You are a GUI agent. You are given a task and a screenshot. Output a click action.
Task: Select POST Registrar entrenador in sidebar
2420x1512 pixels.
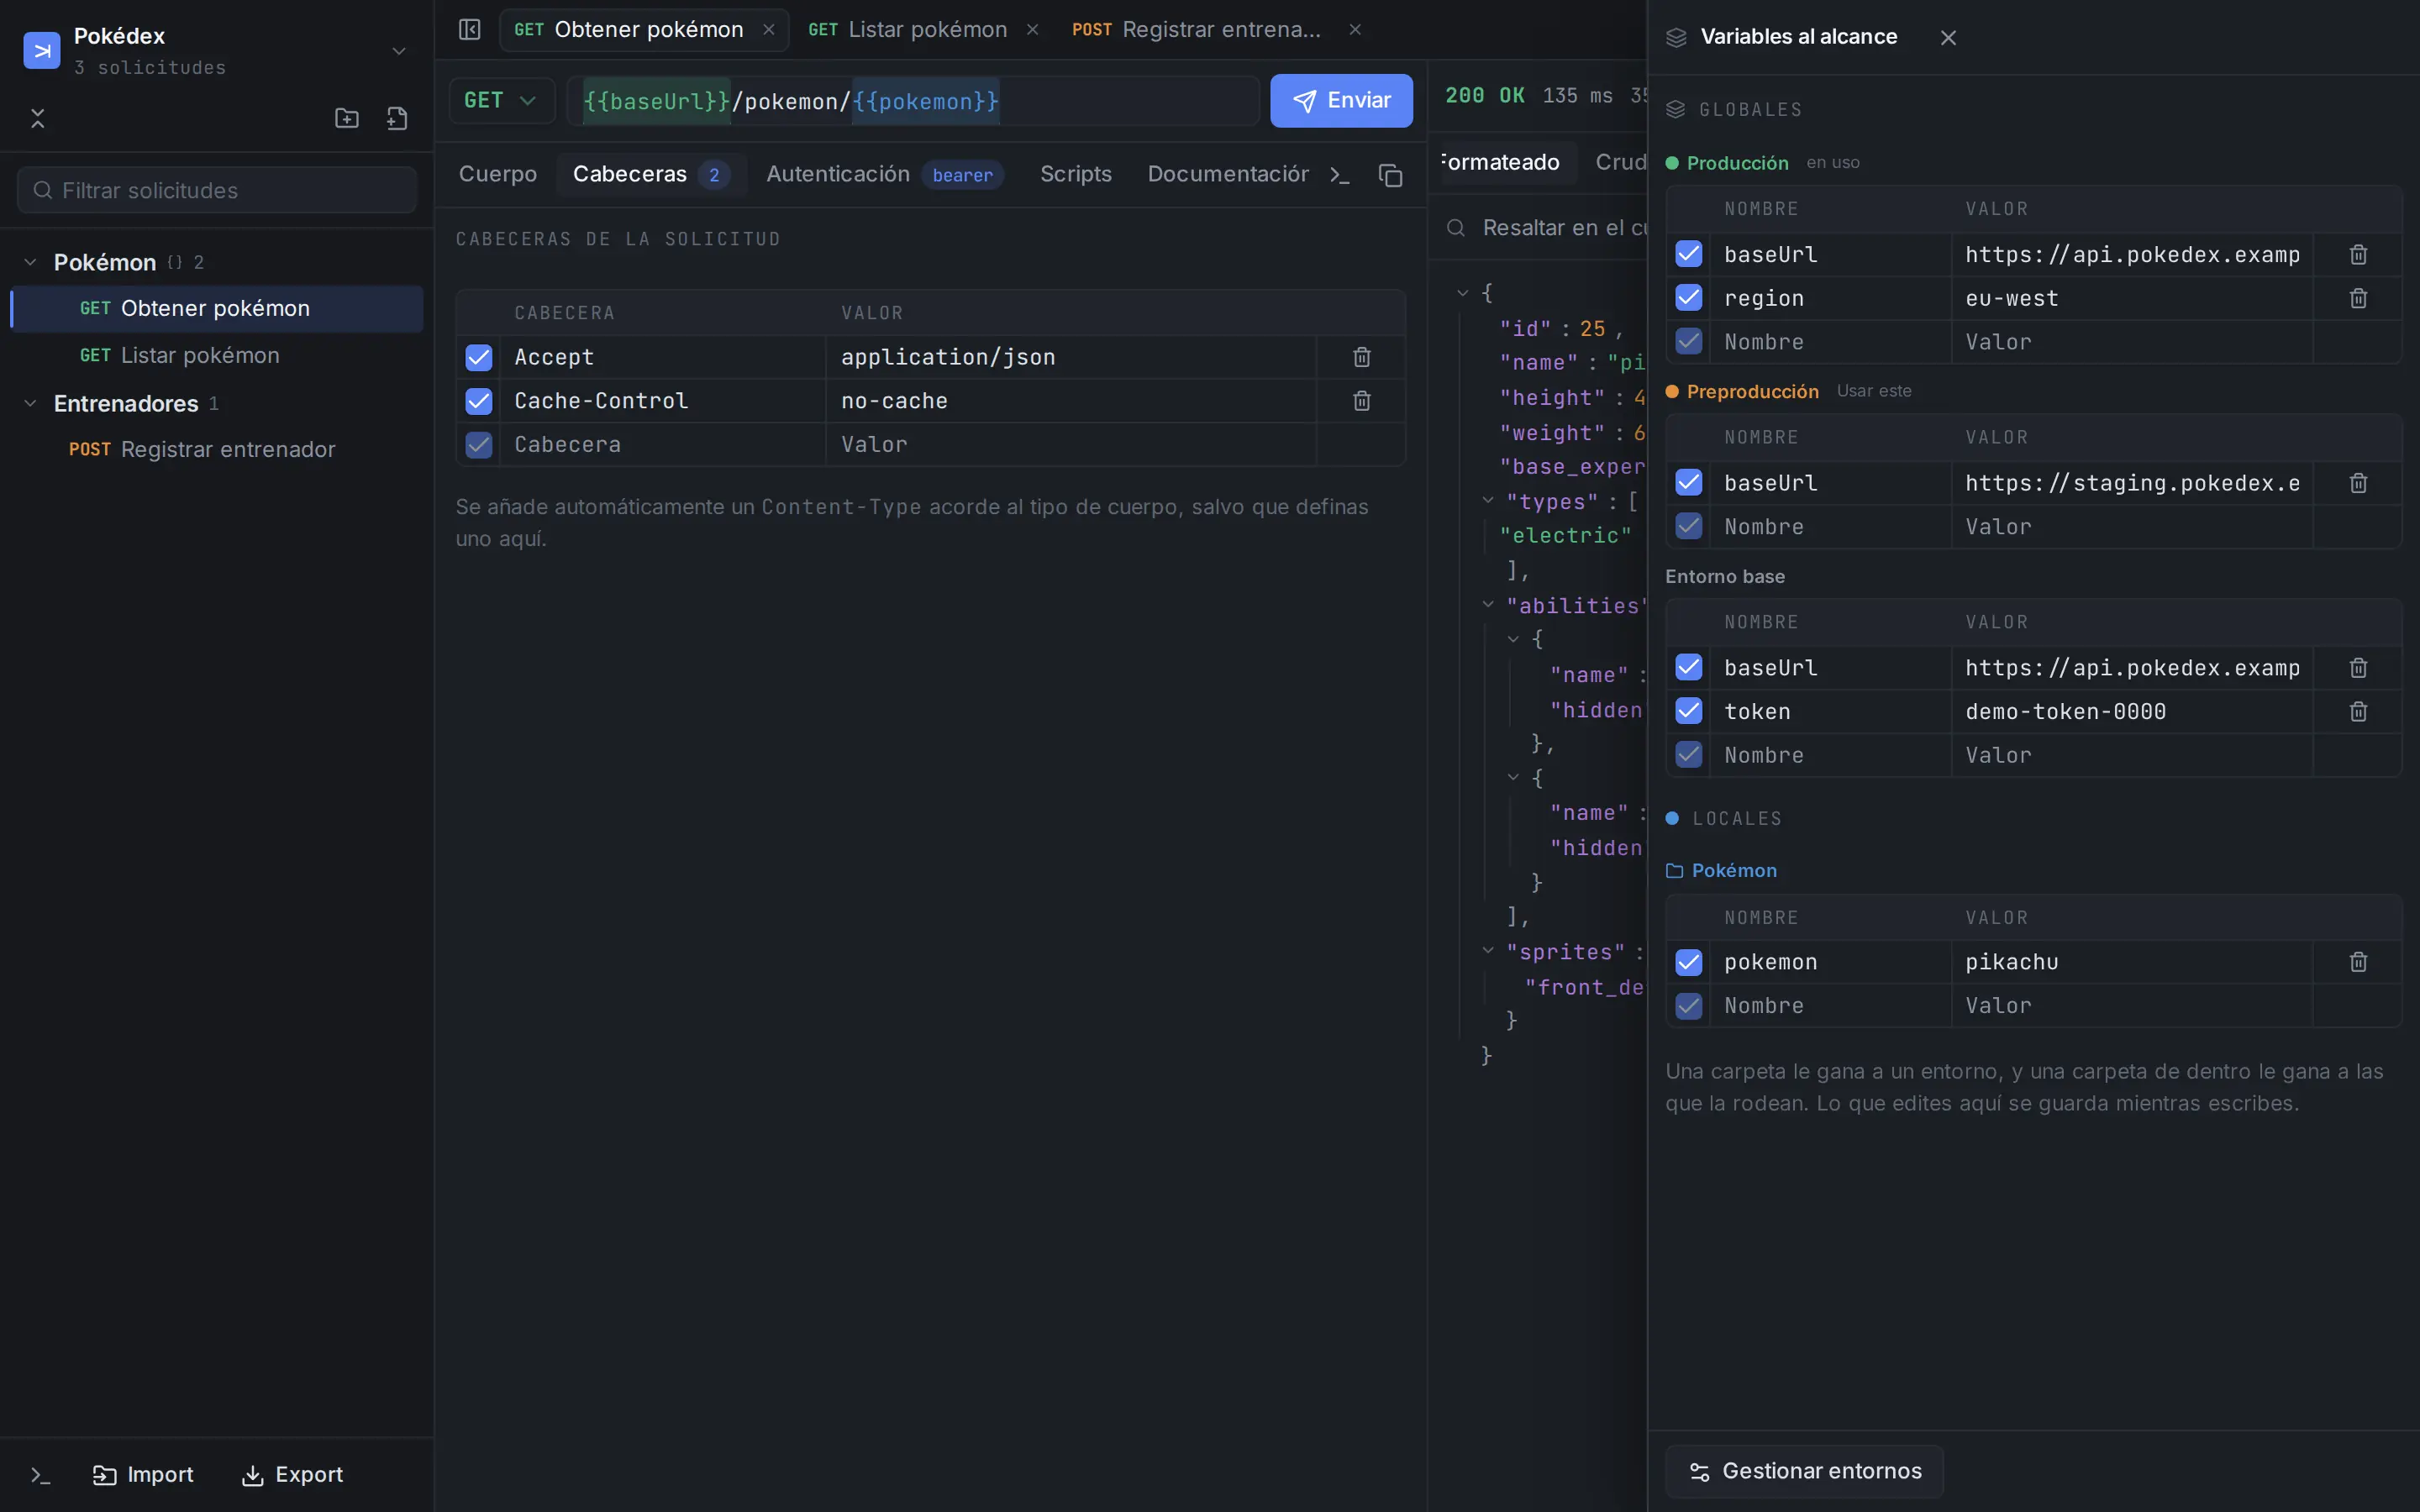coord(217,449)
